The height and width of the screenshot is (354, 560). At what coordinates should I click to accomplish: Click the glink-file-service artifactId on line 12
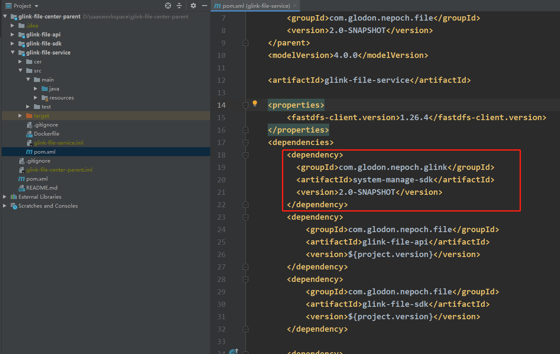tap(367, 80)
